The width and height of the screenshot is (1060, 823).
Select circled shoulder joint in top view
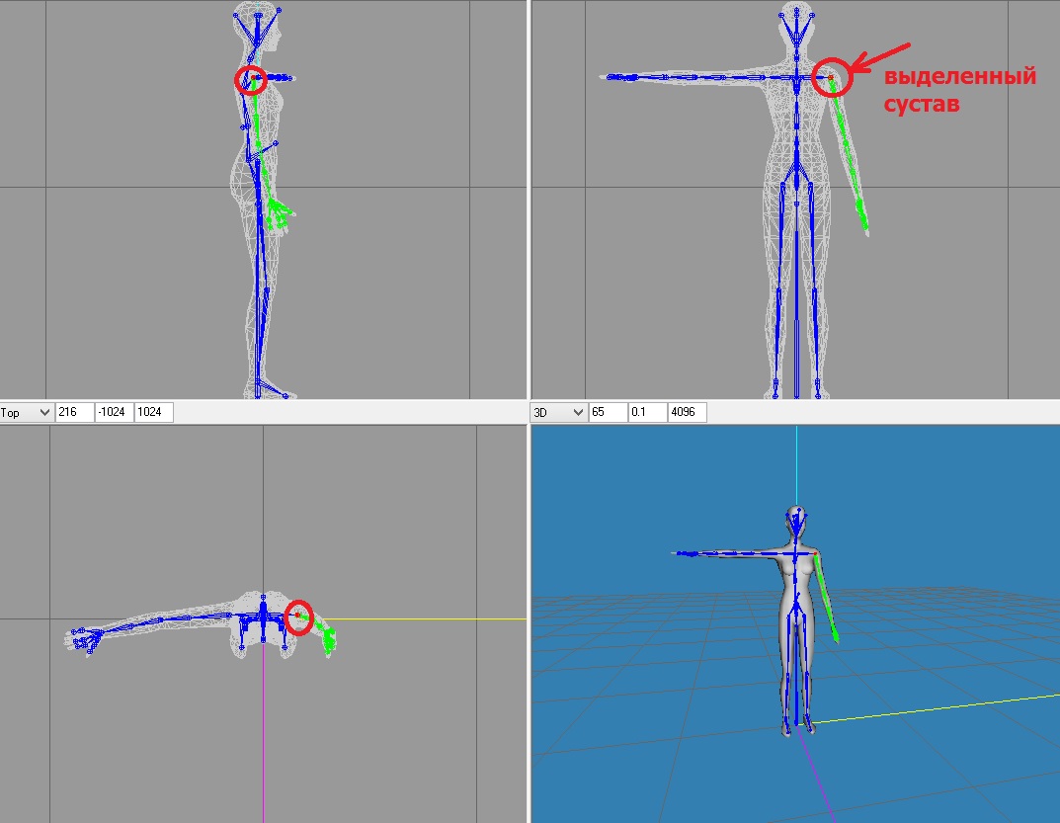coord(297,616)
